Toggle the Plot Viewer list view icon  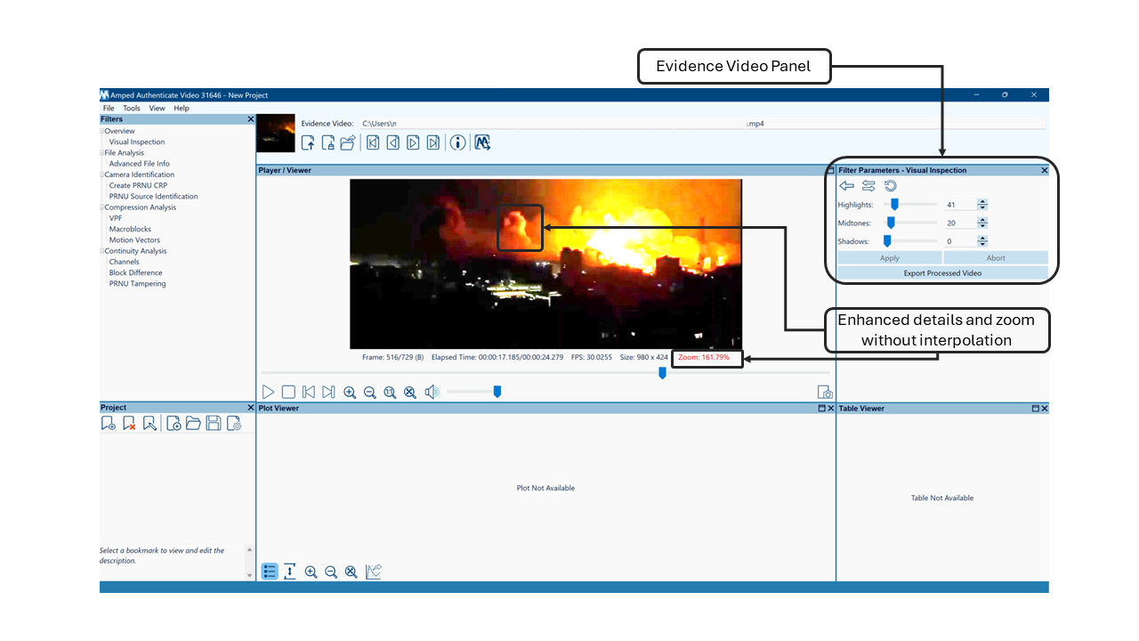point(270,572)
